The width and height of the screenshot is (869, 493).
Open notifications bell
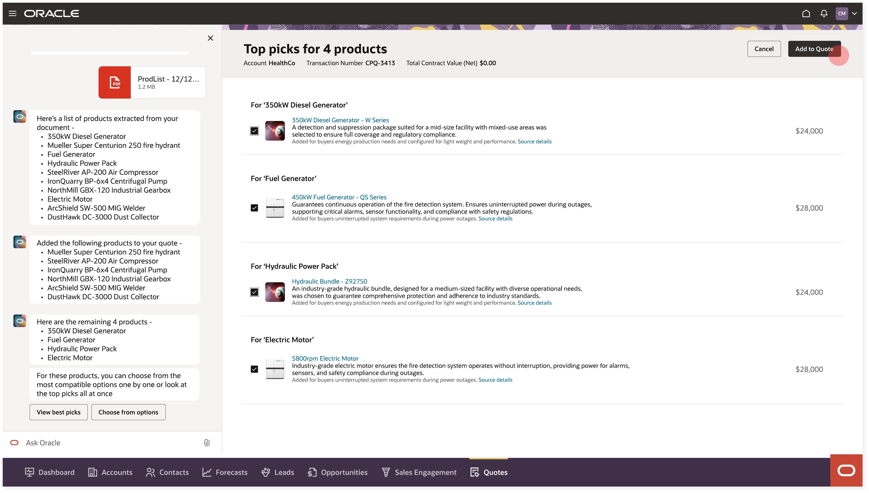tap(824, 13)
